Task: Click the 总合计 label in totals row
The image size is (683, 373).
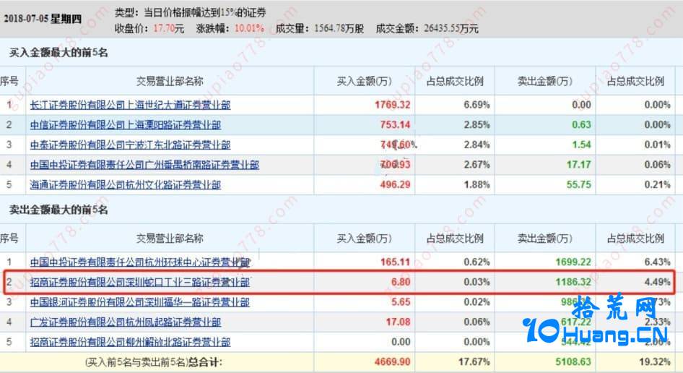Action: coord(205,362)
